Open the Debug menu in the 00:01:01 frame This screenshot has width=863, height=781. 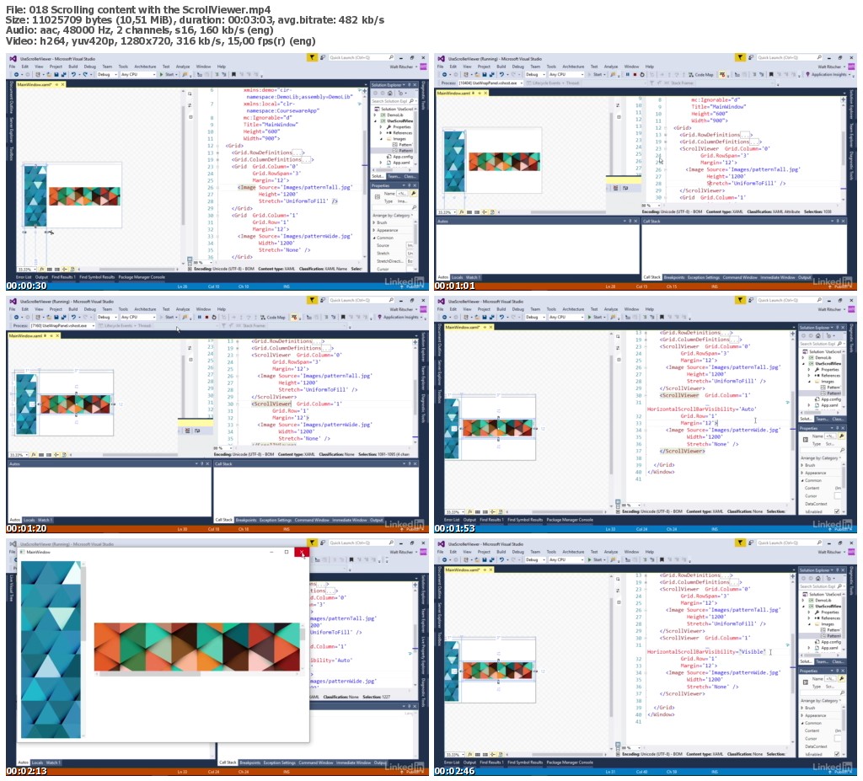tap(517, 66)
